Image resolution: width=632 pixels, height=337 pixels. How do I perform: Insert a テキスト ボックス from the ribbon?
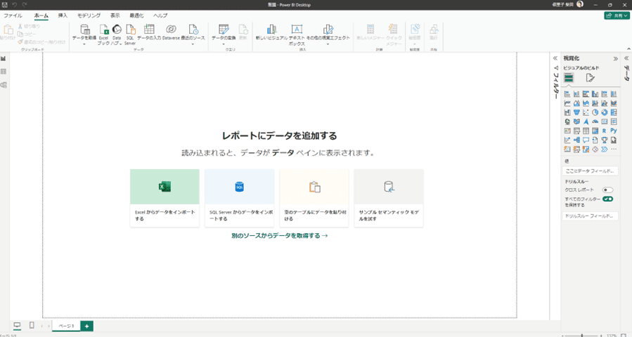coord(297,29)
